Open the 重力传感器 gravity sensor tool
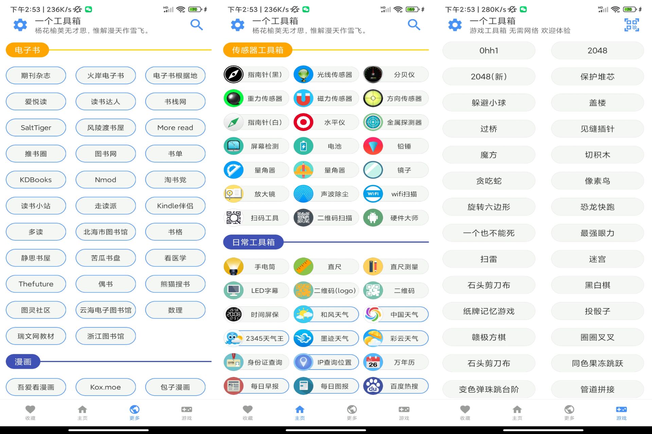 256,98
